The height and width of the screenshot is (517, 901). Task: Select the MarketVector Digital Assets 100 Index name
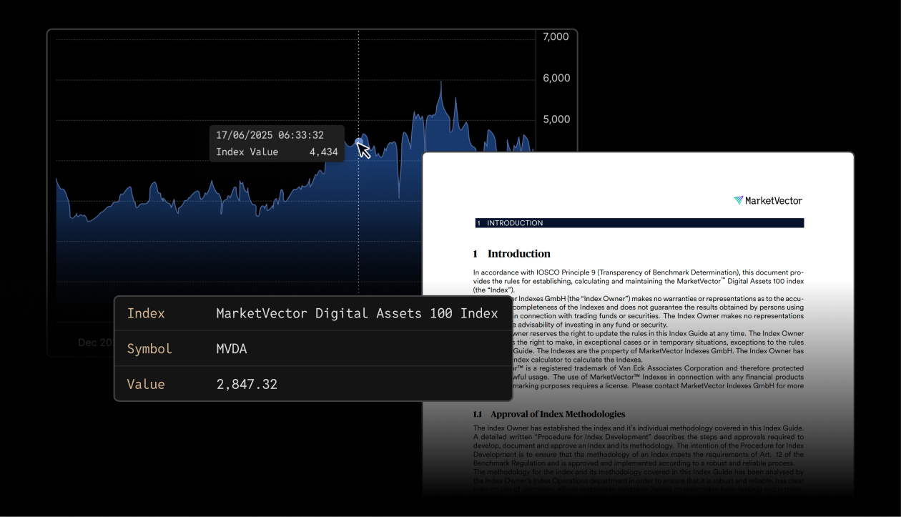pos(357,313)
